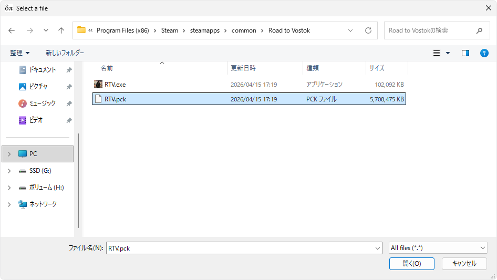Click 新しいフォルダー to create a folder

click(65, 53)
